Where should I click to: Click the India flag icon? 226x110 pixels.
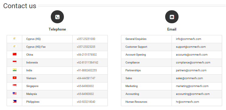[x=15, y=70]
